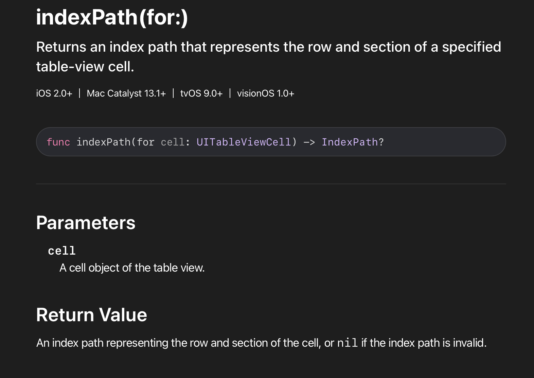Click indexPath function name in code block
534x378 pixels.
pos(103,142)
